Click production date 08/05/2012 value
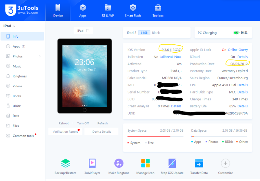This screenshot has width=260, height=181. click(239, 64)
